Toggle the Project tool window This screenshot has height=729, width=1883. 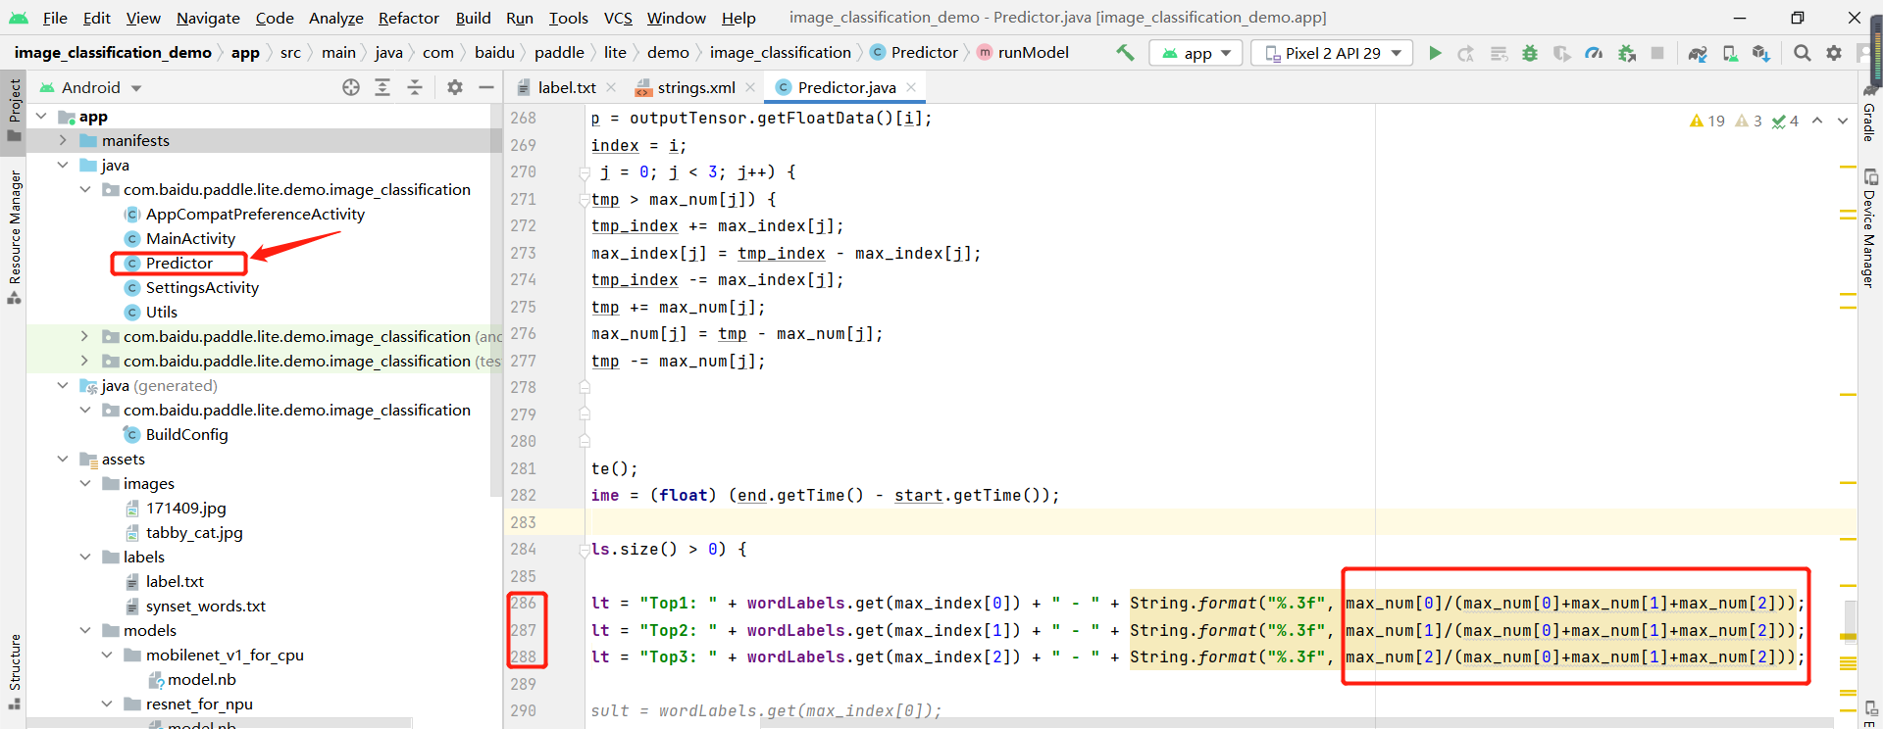(x=14, y=108)
